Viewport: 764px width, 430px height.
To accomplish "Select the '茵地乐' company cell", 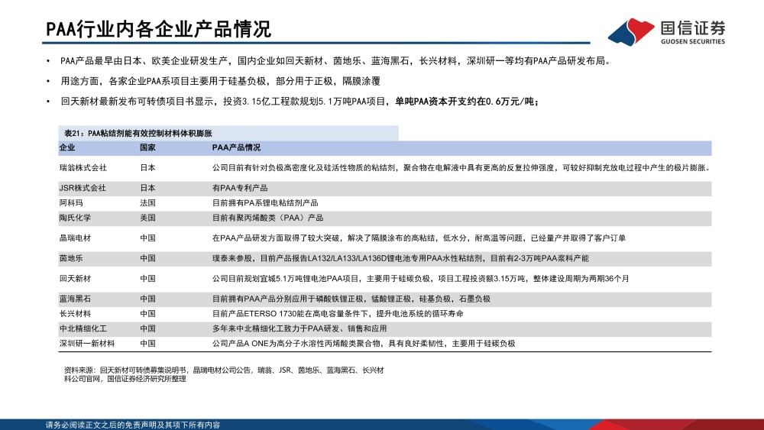I will (x=71, y=259).
